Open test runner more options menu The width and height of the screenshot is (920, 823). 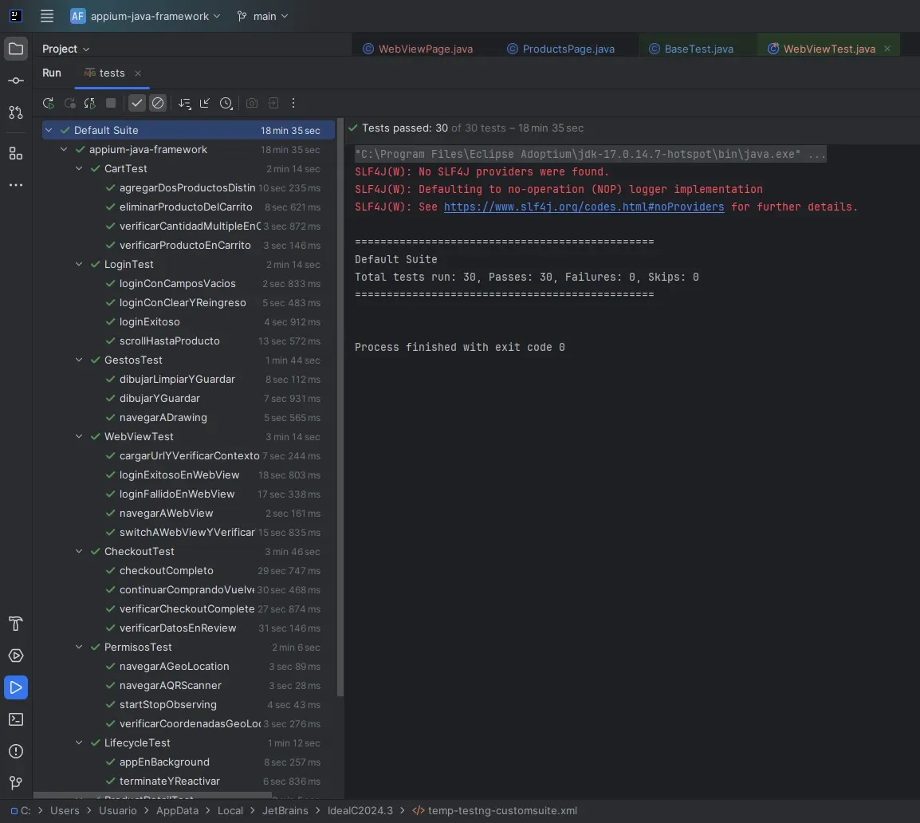(293, 104)
